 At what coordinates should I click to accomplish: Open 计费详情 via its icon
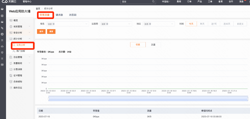pos(11,69)
